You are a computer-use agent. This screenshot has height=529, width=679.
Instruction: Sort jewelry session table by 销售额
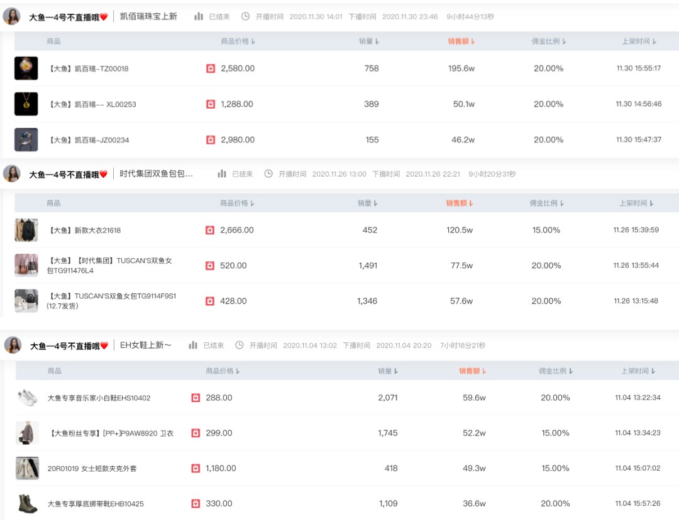click(x=461, y=41)
